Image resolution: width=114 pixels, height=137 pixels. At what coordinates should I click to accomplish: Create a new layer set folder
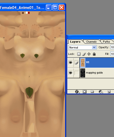[92, 92]
